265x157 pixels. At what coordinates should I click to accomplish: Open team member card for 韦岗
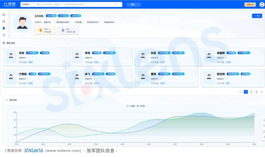35,57
